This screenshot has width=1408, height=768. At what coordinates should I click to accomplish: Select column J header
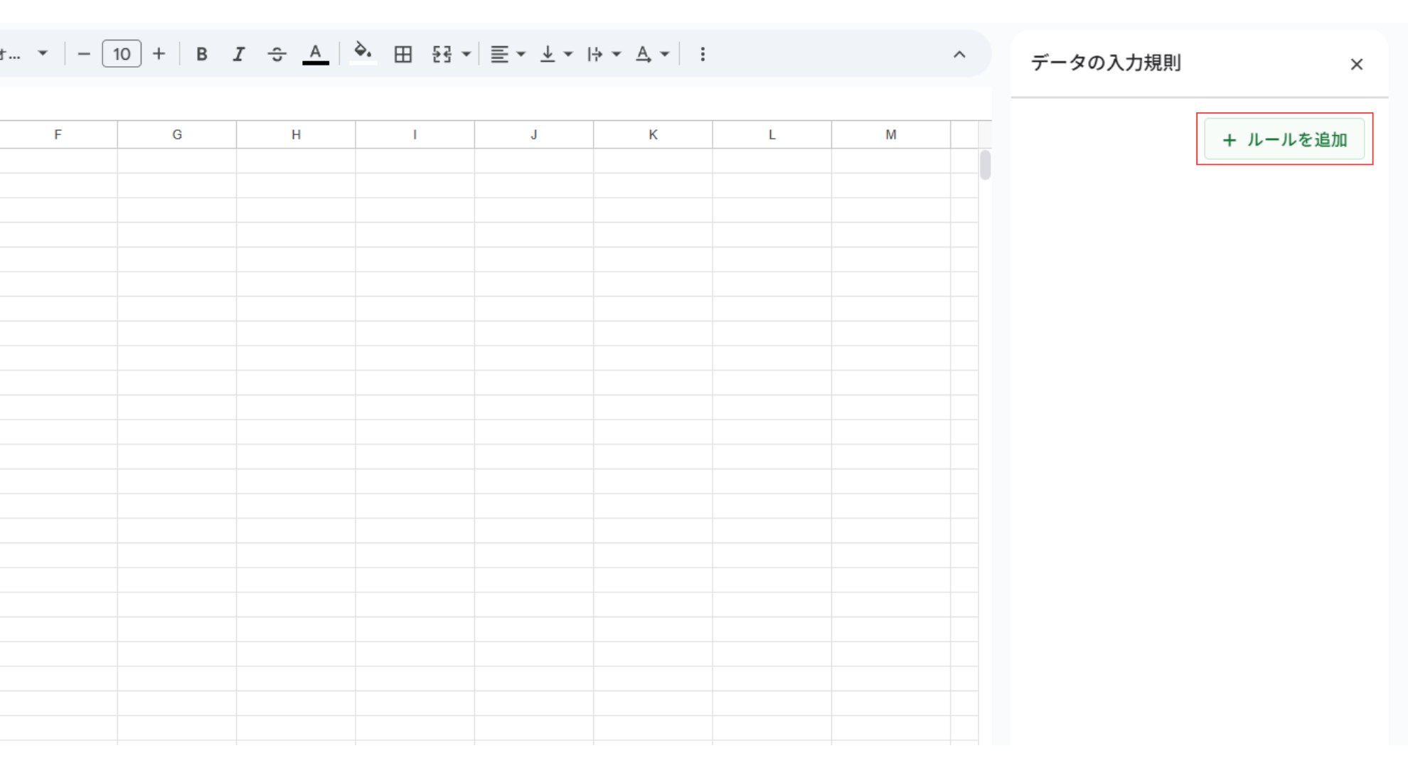tap(534, 134)
